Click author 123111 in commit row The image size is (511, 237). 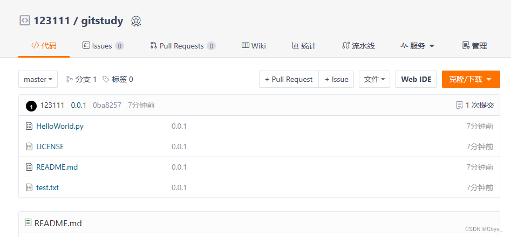point(52,105)
